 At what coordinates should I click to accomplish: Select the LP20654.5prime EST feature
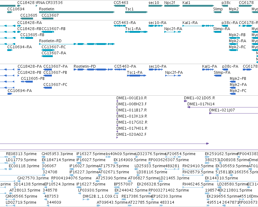[x=173, y=157]
